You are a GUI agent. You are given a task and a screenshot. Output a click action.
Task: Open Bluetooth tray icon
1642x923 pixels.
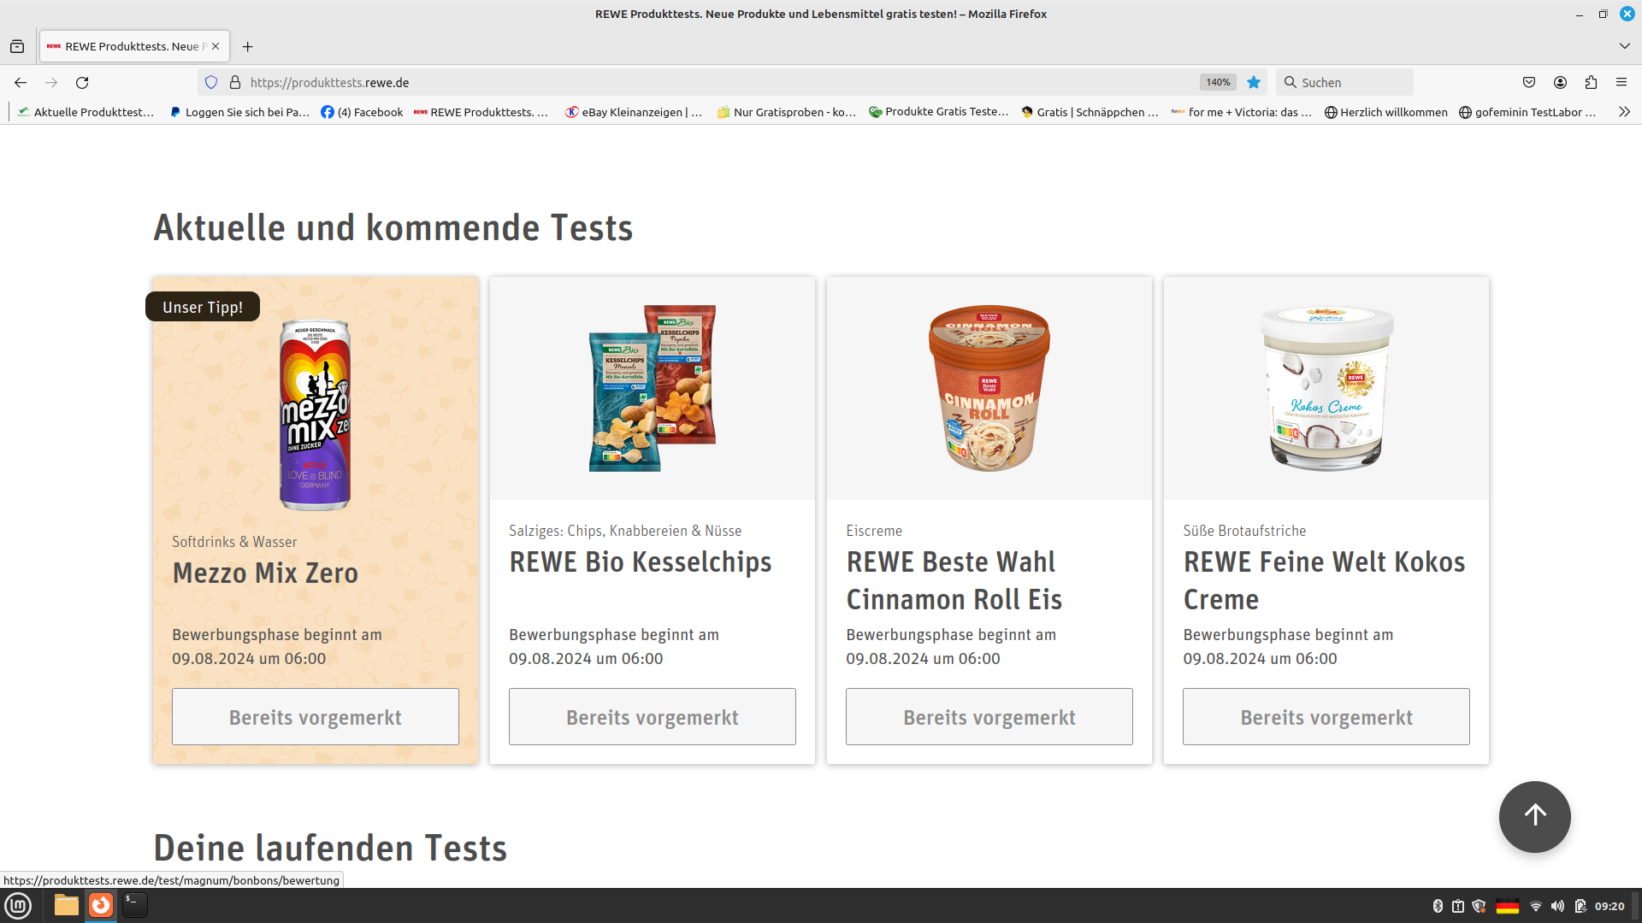(x=1438, y=906)
